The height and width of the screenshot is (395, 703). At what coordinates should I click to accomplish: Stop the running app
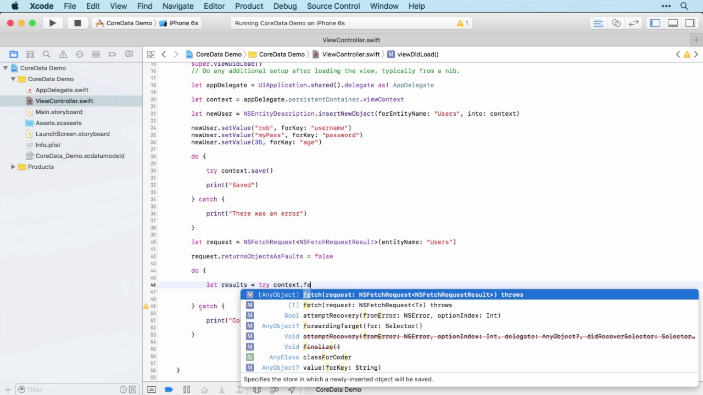click(x=77, y=23)
